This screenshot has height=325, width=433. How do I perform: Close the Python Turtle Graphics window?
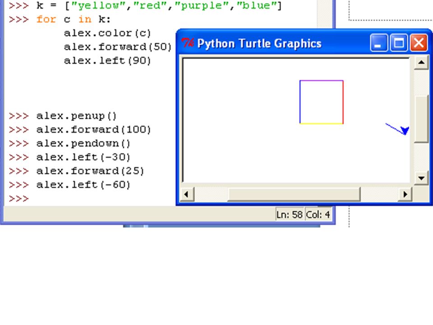[419, 43]
